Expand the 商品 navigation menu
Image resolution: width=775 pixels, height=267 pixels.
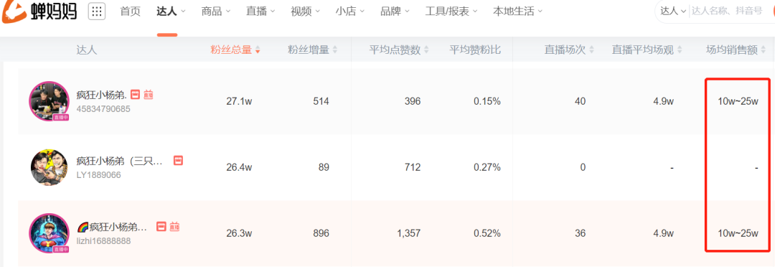(216, 11)
